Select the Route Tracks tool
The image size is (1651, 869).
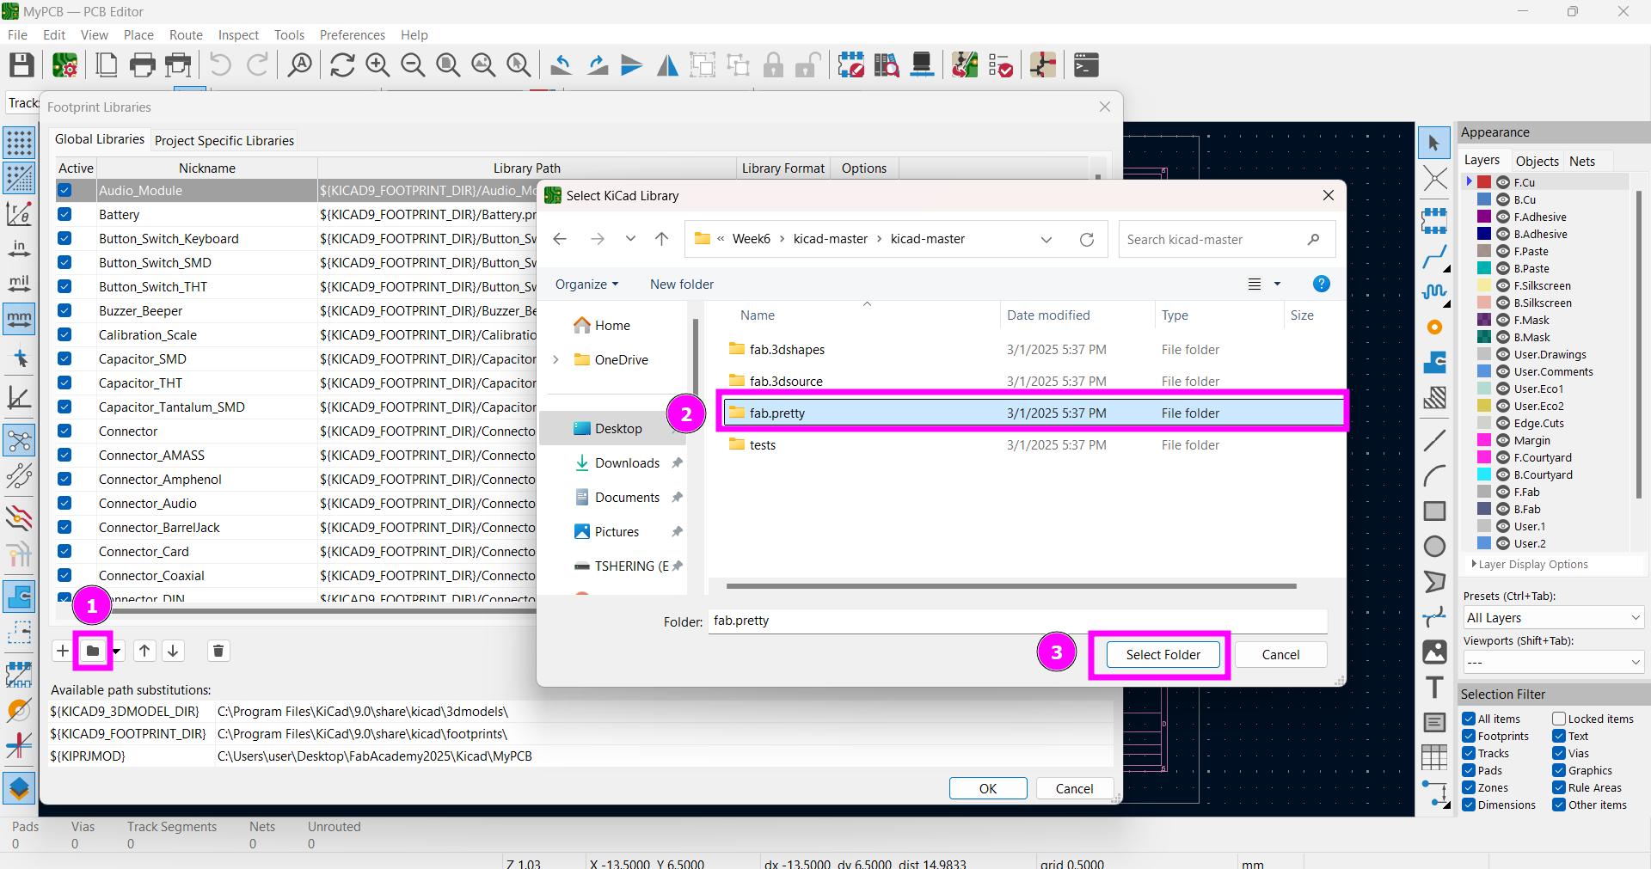tap(1433, 256)
